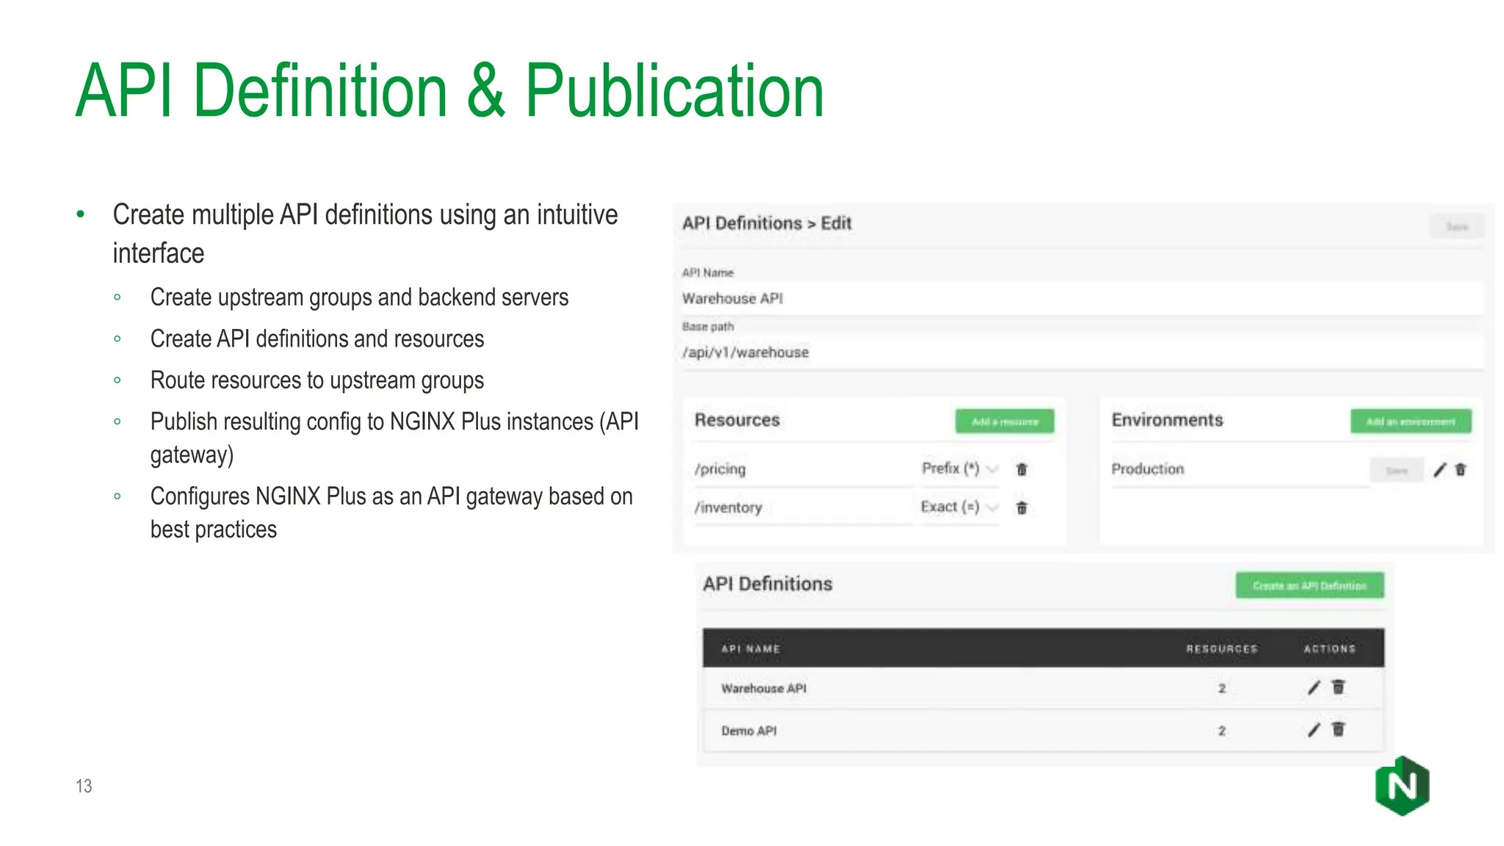
Task: Edit Demo API using the pencil icon
Action: [x=1314, y=730]
